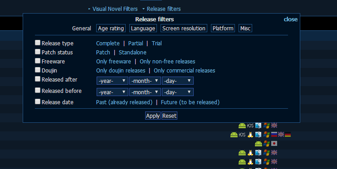Collapse the Release filters expander
The width and height of the screenshot is (337, 169).
(x=161, y=9)
